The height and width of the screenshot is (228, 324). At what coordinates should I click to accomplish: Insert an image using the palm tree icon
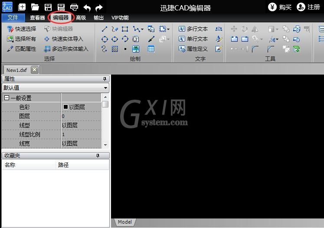pos(136,49)
